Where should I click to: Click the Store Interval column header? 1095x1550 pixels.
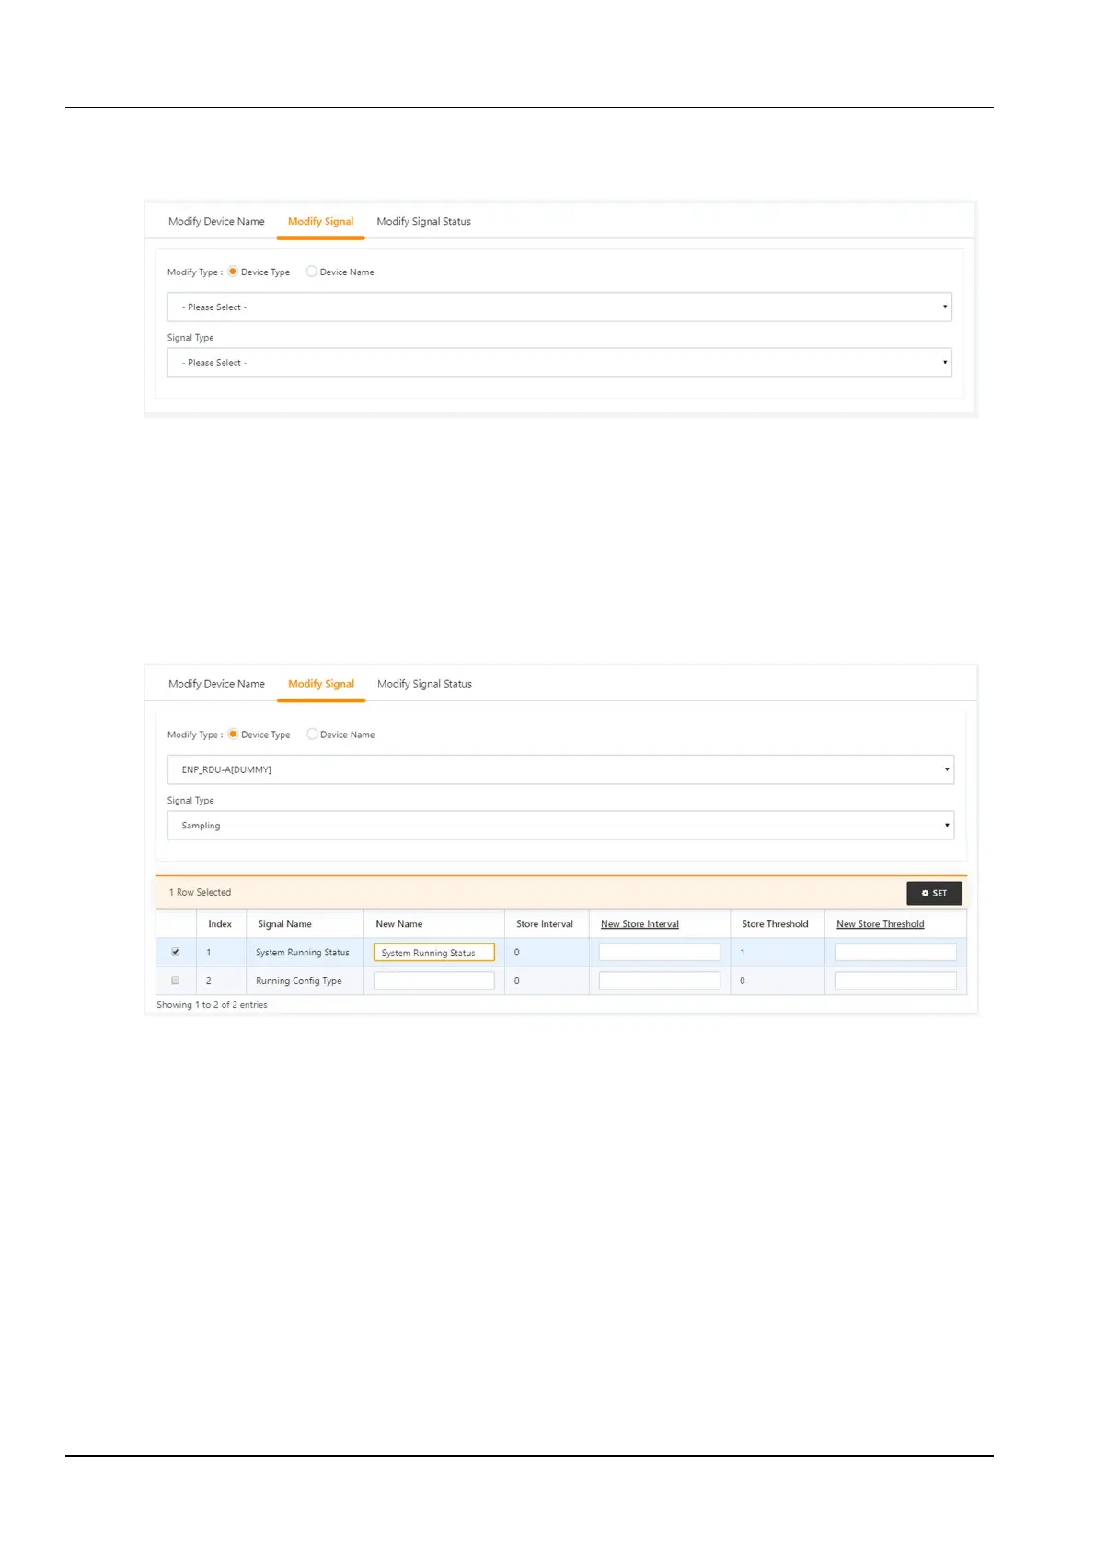pyautogui.click(x=545, y=924)
